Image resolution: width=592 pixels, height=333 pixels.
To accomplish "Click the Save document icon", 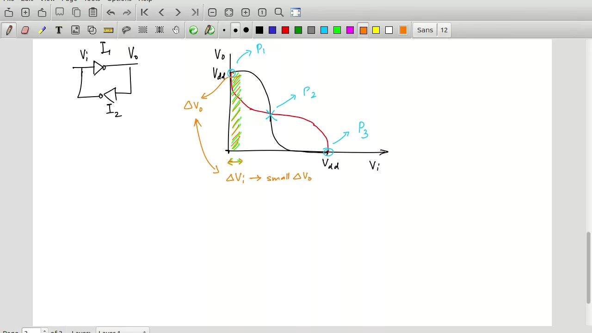I will [9, 12].
